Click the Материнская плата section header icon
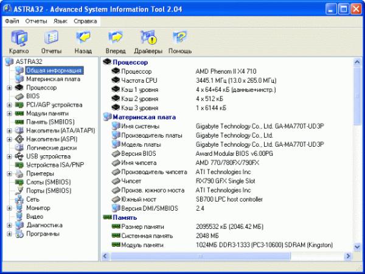Image resolution: width=365 pixels, height=274 pixels. point(107,117)
